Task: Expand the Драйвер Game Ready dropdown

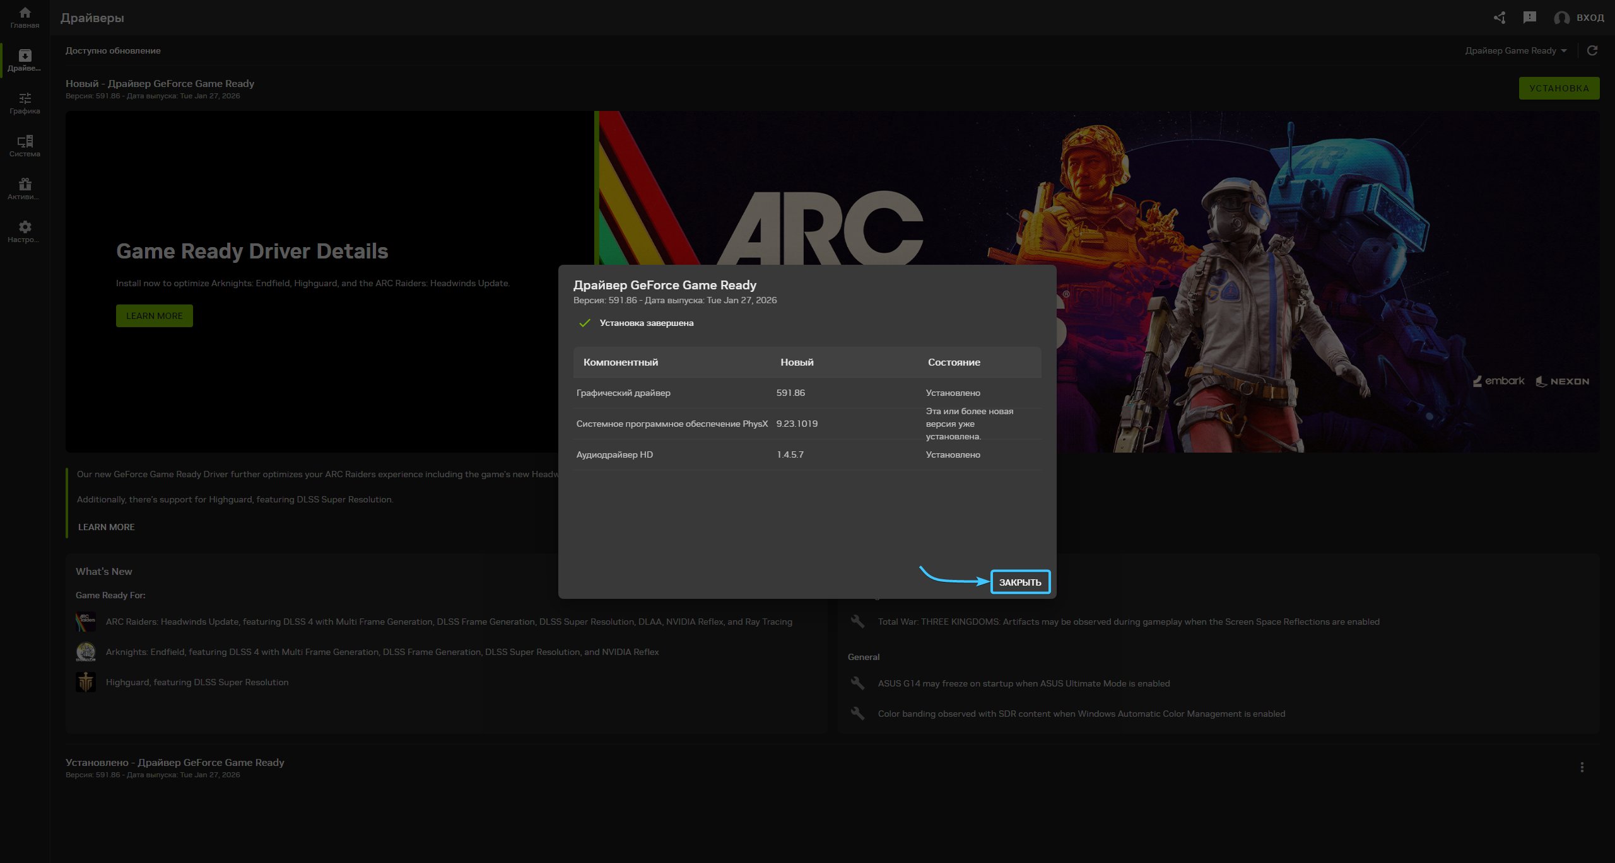Action: [1516, 50]
